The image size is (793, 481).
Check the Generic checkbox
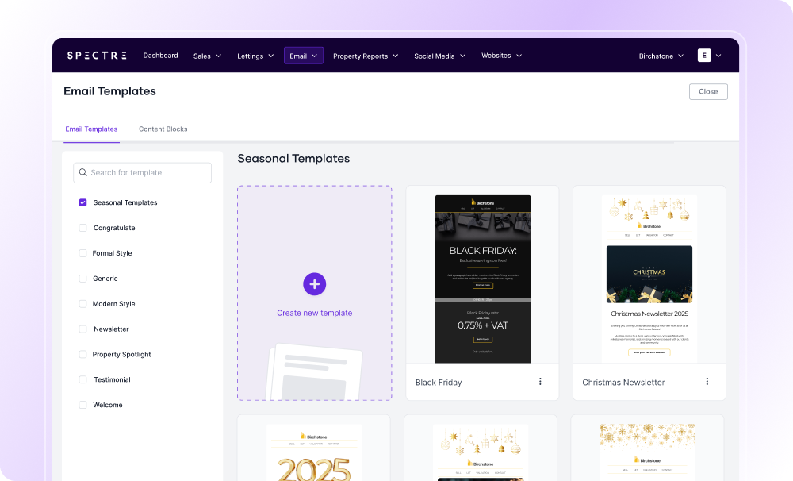pos(83,279)
